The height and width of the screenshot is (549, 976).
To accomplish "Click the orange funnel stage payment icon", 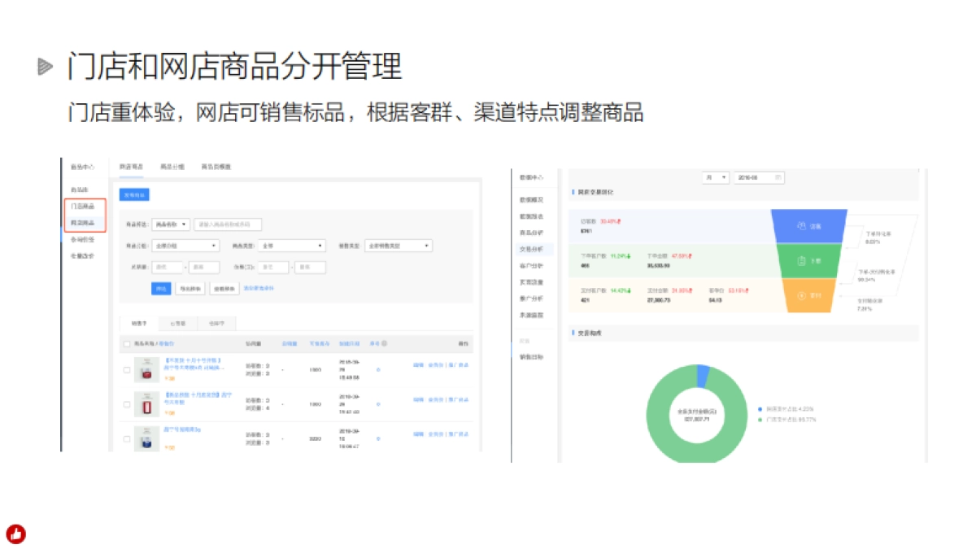I will pos(801,295).
